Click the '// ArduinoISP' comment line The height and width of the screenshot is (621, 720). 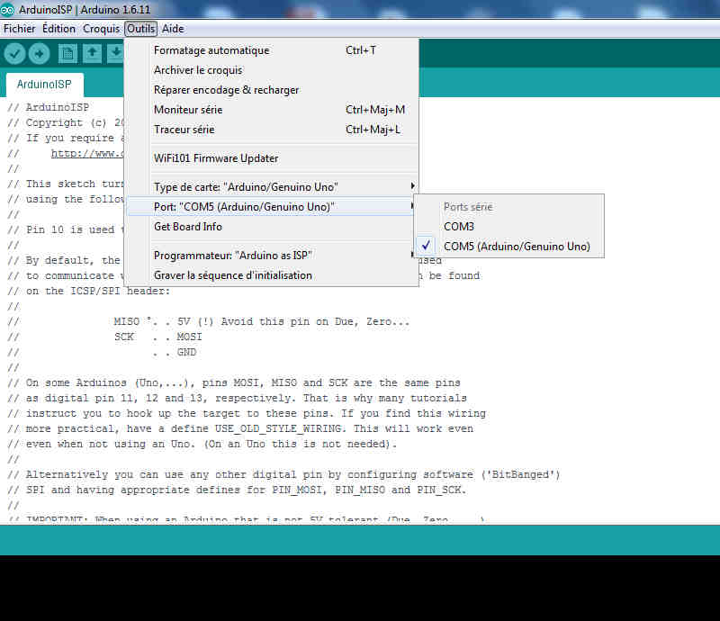pos(49,107)
